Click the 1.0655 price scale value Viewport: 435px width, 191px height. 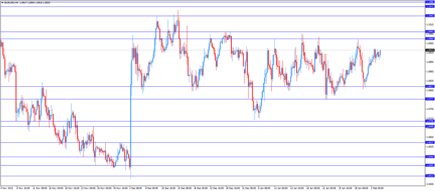[429, 137]
